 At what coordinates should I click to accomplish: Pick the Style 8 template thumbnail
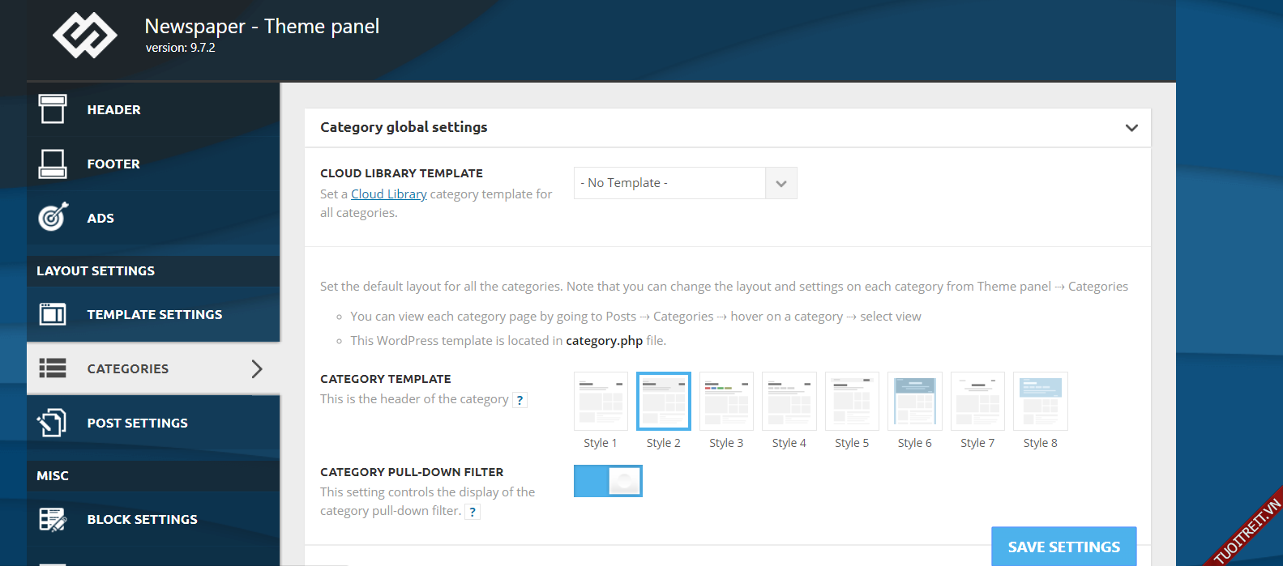point(1040,401)
